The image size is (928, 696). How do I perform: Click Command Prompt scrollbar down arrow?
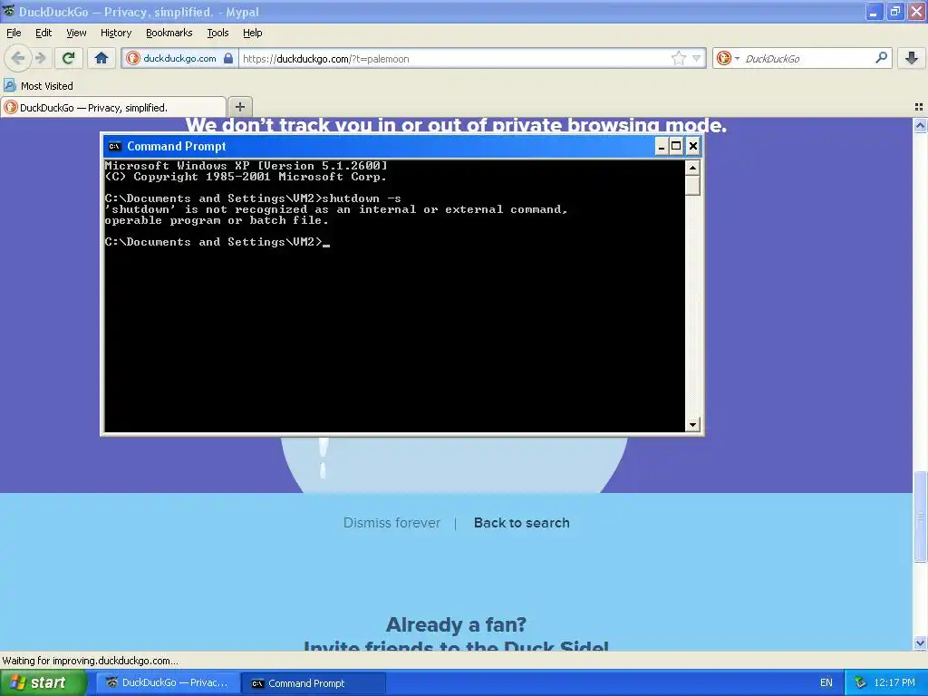click(x=692, y=424)
